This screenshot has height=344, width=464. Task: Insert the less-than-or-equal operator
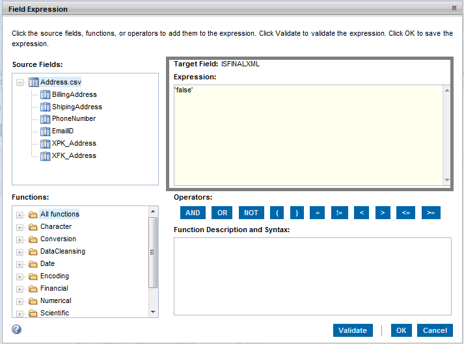pos(405,213)
